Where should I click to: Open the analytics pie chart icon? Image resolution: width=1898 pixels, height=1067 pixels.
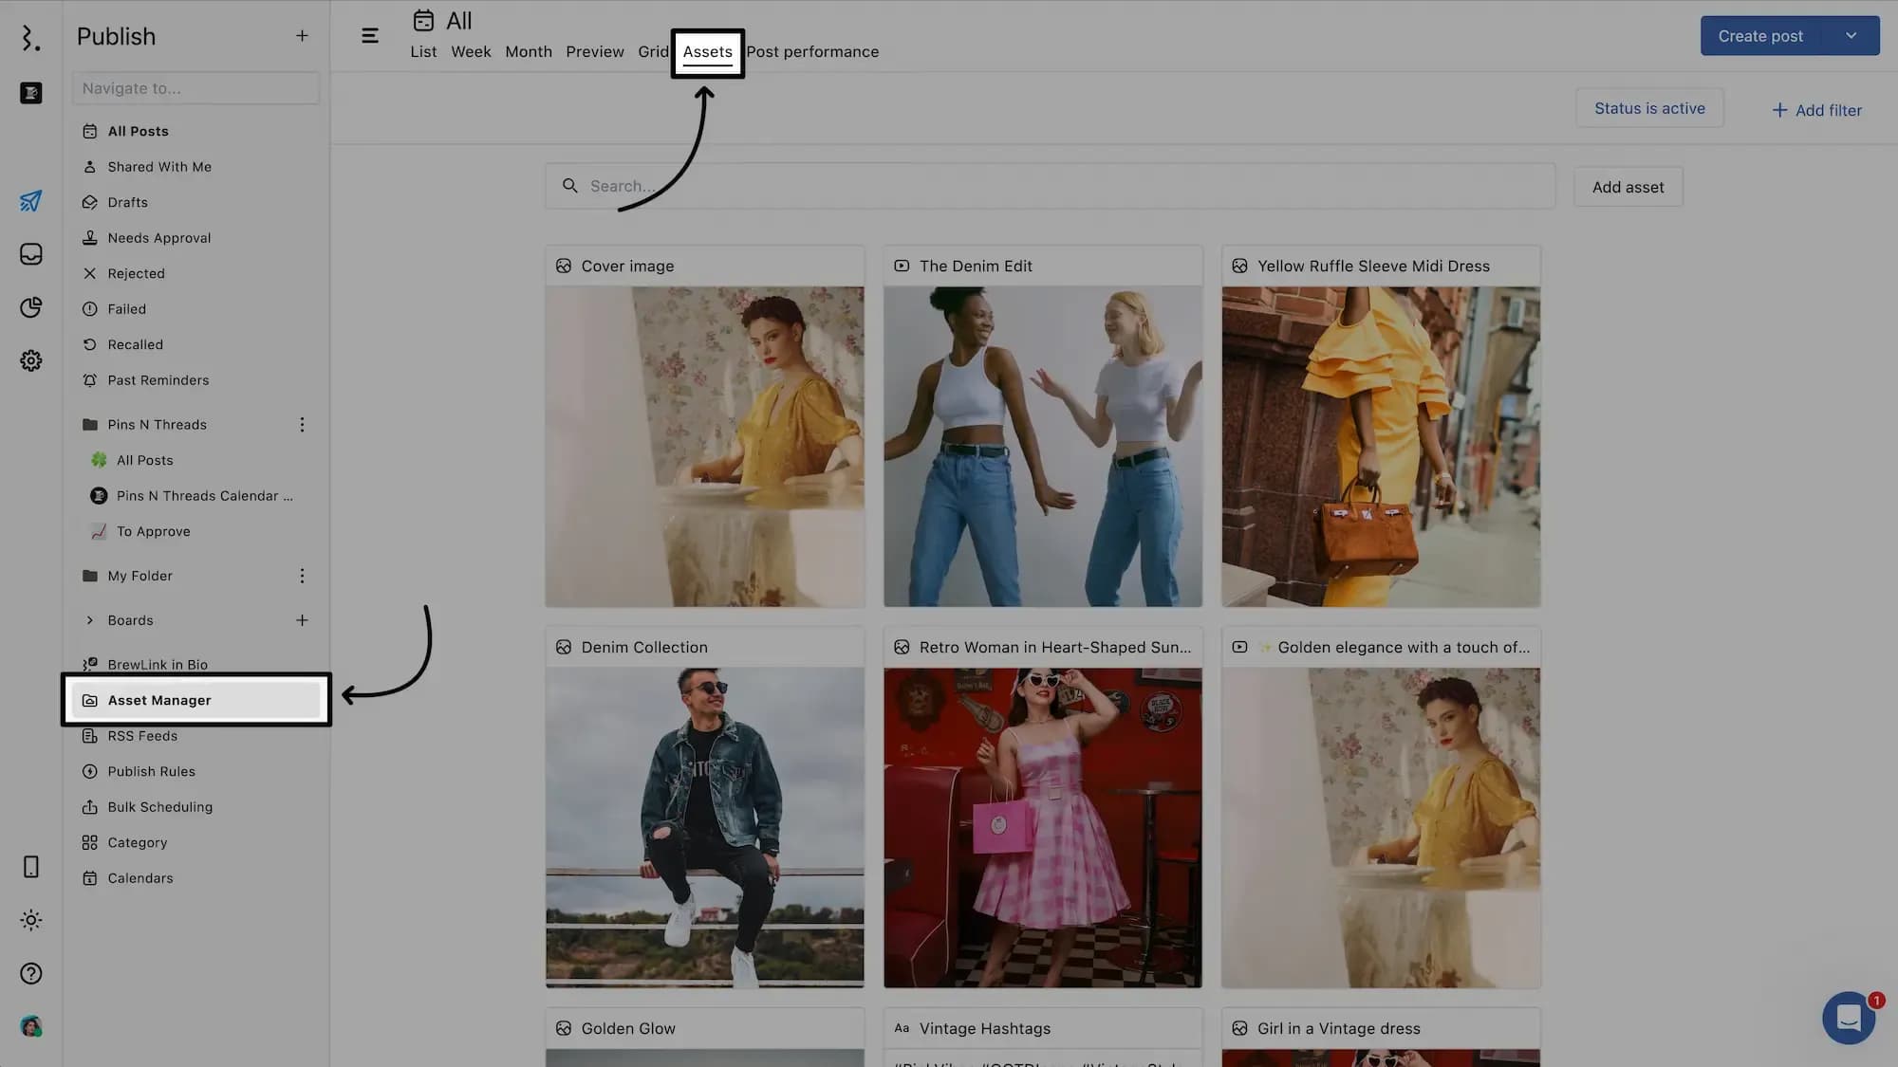(x=30, y=307)
